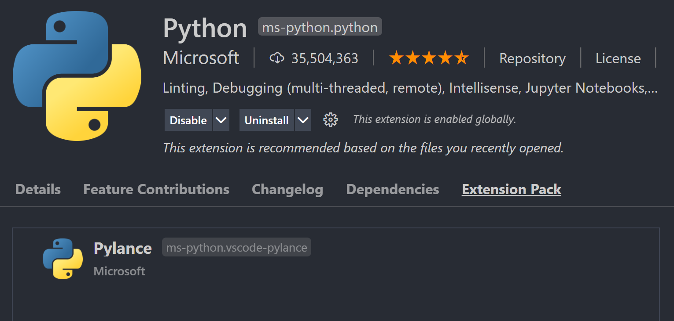
Task: Switch to the Details tab
Action: 37,189
